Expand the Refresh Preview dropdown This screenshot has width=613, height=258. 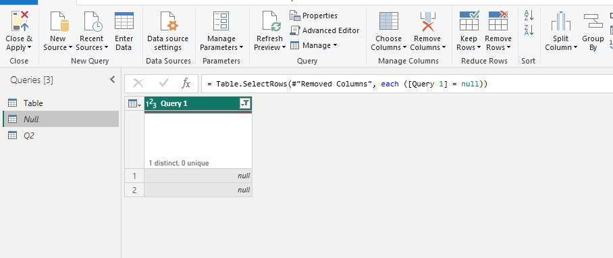point(284,48)
